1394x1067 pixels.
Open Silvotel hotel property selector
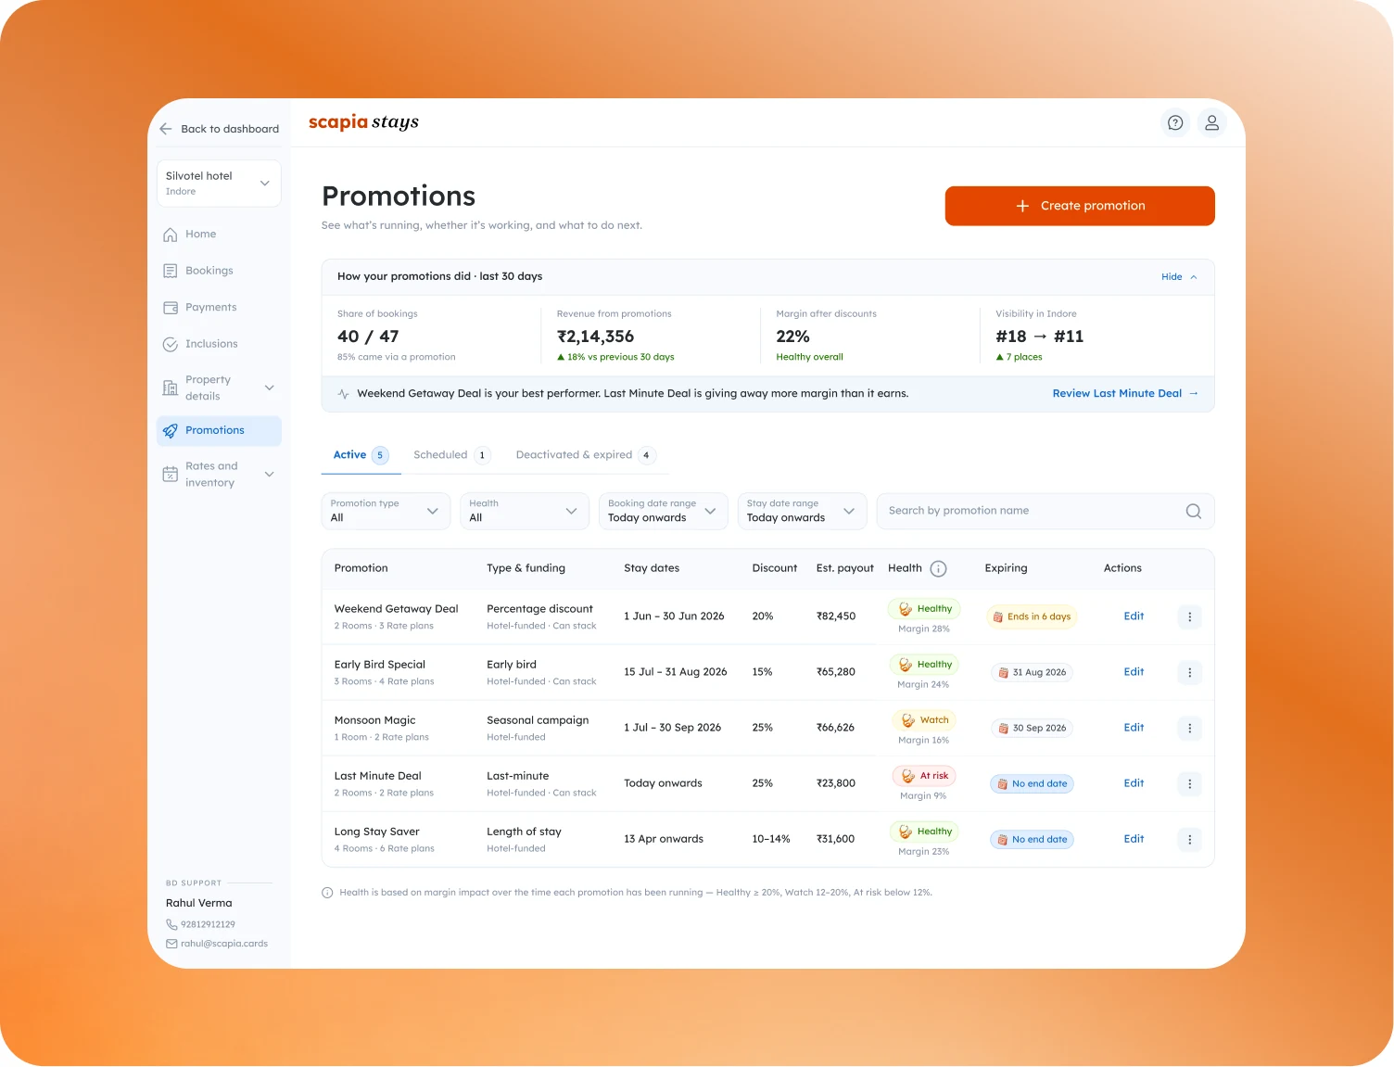(x=219, y=183)
